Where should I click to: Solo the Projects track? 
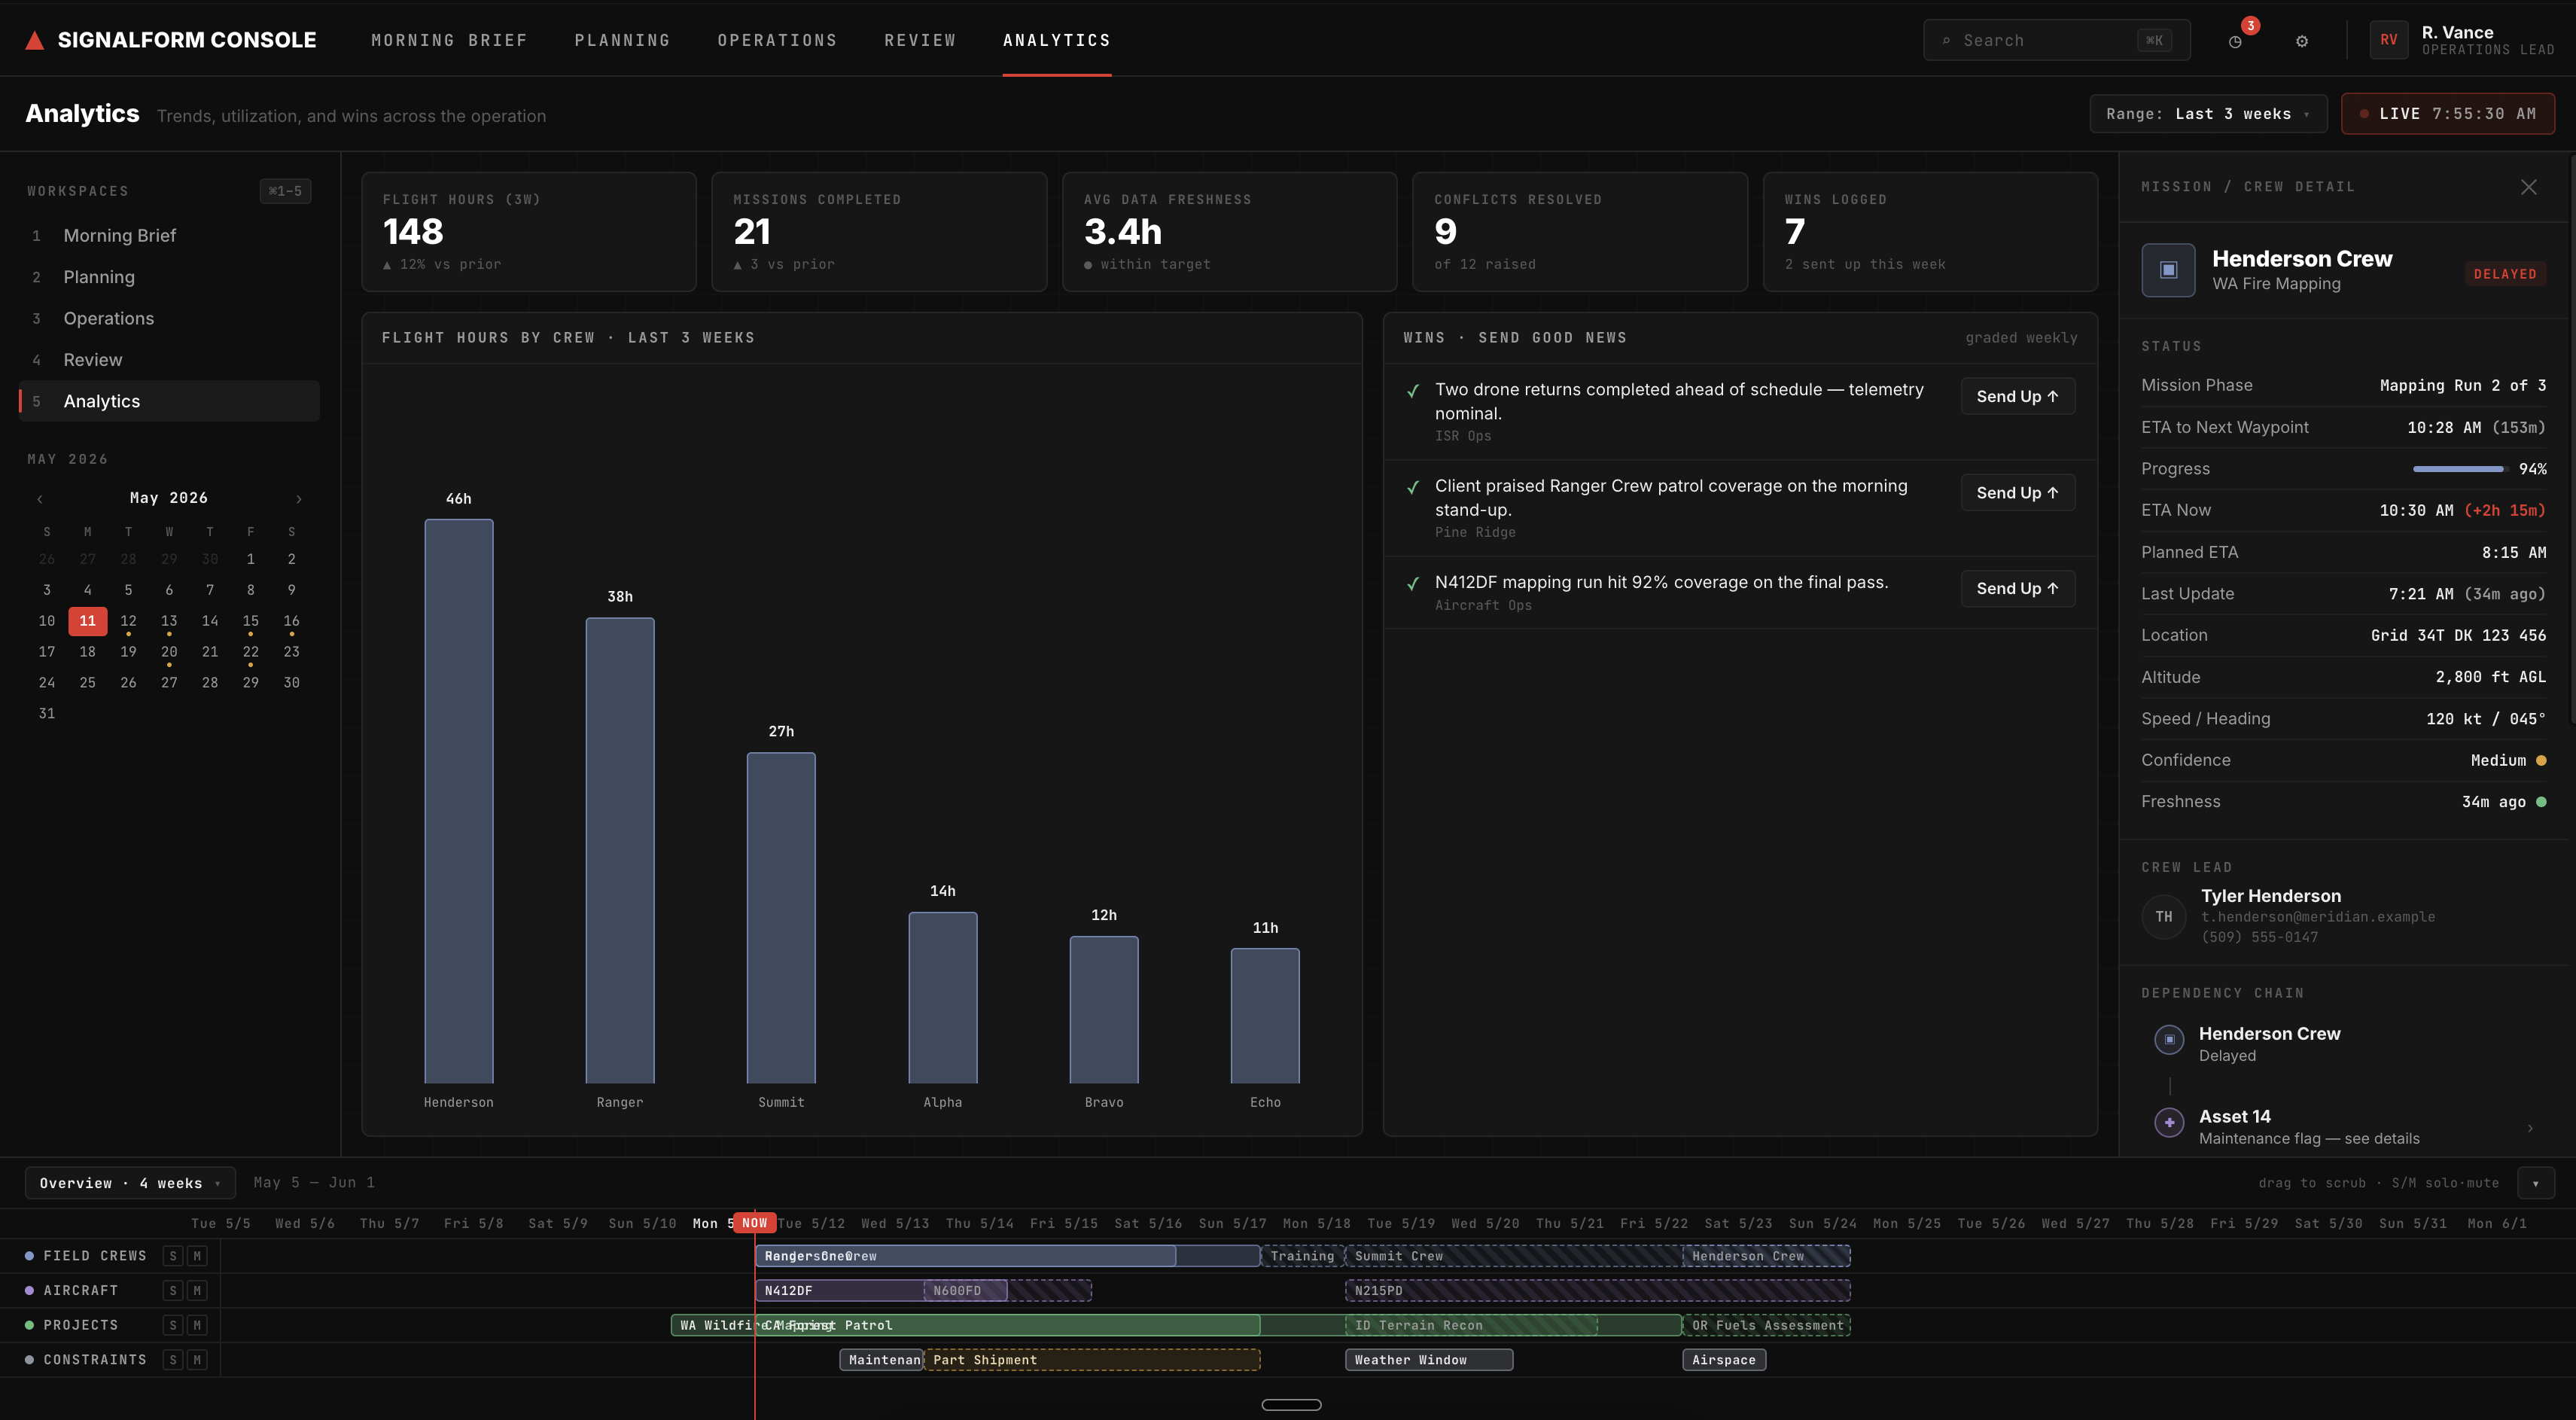click(173, 1325)
